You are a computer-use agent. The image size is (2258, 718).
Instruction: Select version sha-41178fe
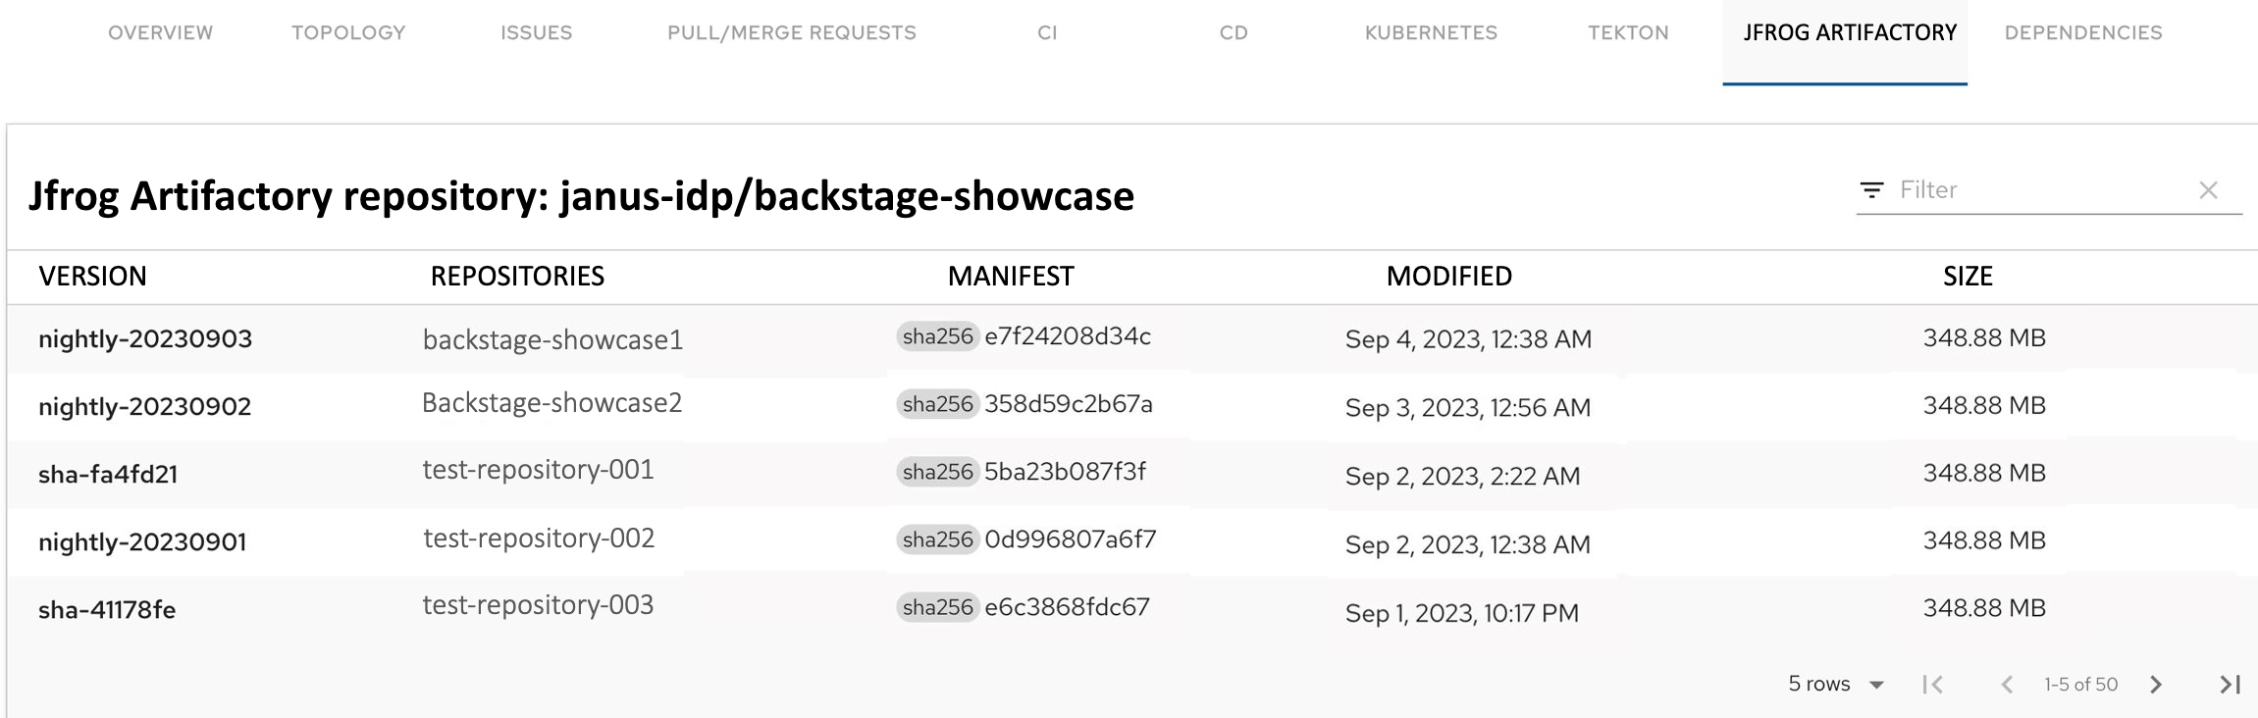coord(107,610)
